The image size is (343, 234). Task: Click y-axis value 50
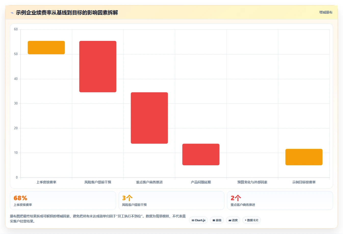(16, 54)
